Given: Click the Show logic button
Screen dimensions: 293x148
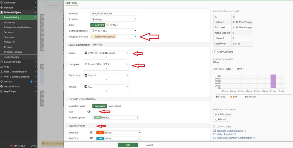Looking at the screenshot, I should [97, 45].
